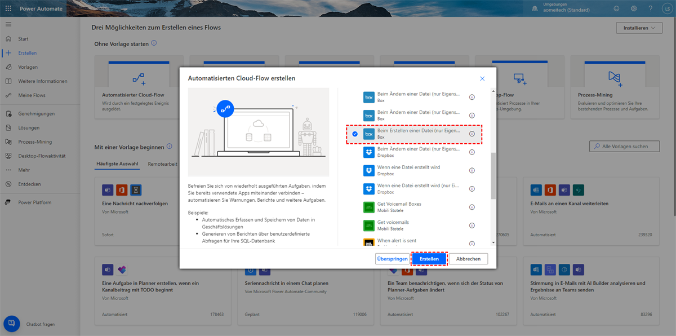Show info for Get voicemails trigger

472,225
